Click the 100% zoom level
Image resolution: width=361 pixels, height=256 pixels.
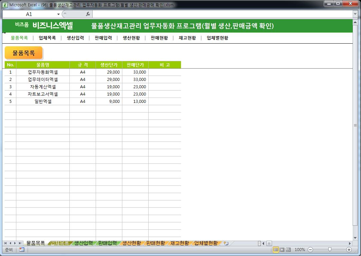click(300, 250)
